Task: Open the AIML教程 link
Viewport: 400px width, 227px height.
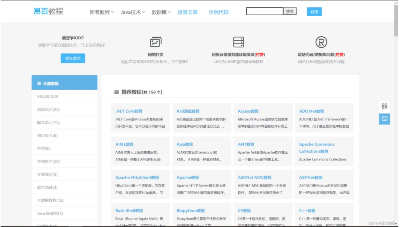Action: (125, 144)
